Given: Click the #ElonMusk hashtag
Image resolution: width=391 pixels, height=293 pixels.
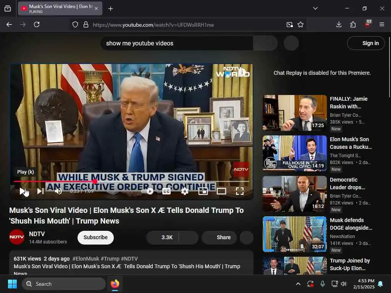Looking at the screenshot, I should (x=86, y=259).
